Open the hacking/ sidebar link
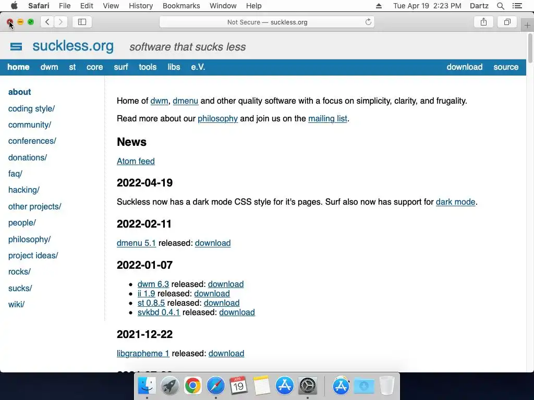This screenshot has height=400, width=534. tap(24, 190)
